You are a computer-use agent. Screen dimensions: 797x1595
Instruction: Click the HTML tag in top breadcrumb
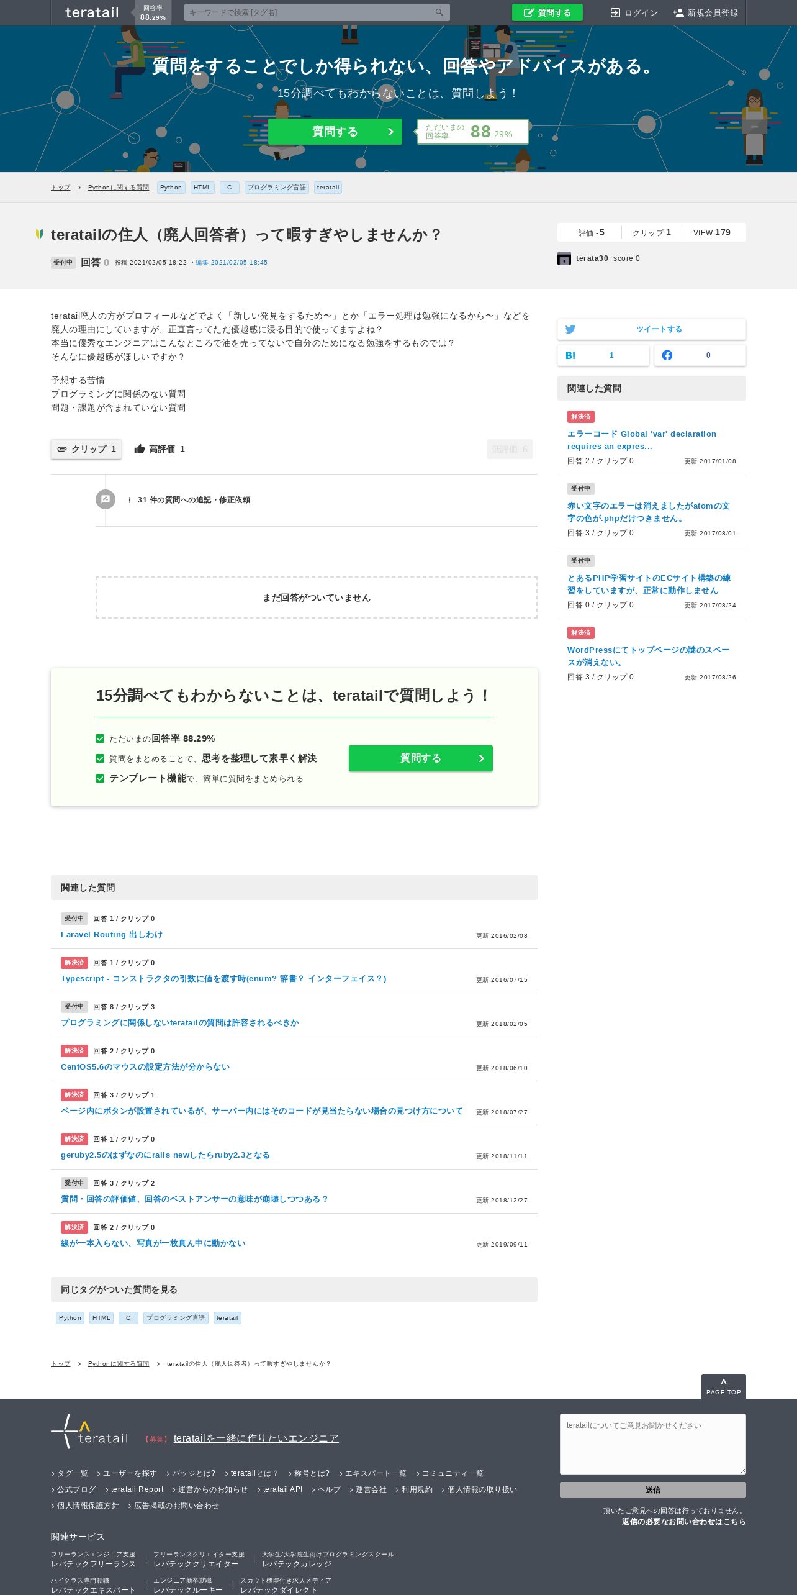(202, 188)
